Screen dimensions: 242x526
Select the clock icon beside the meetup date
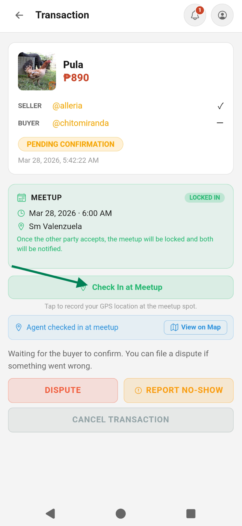pos(21,213)
